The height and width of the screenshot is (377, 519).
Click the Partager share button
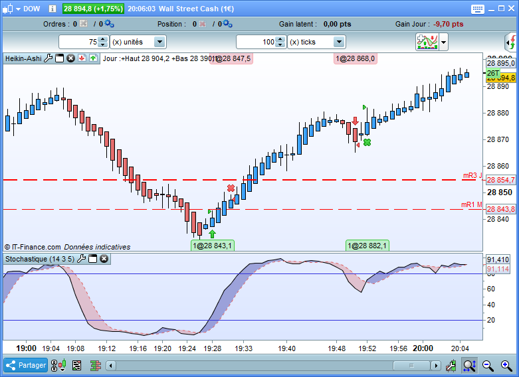[x=26, y=365]
